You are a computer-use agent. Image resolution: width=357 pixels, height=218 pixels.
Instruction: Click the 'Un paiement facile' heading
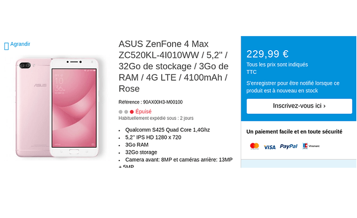click(294, 131)
